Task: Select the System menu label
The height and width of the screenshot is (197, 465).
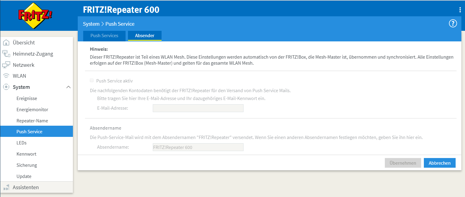Action: (x=21, y=87)
